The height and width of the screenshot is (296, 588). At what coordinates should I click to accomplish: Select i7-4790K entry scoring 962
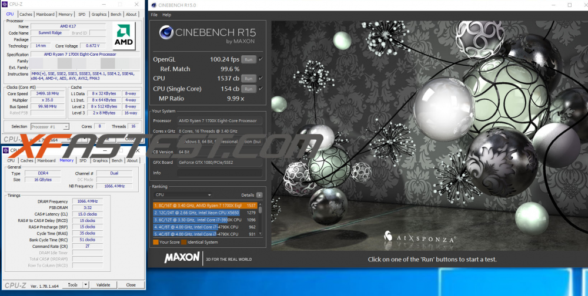[x=205, y=227]
